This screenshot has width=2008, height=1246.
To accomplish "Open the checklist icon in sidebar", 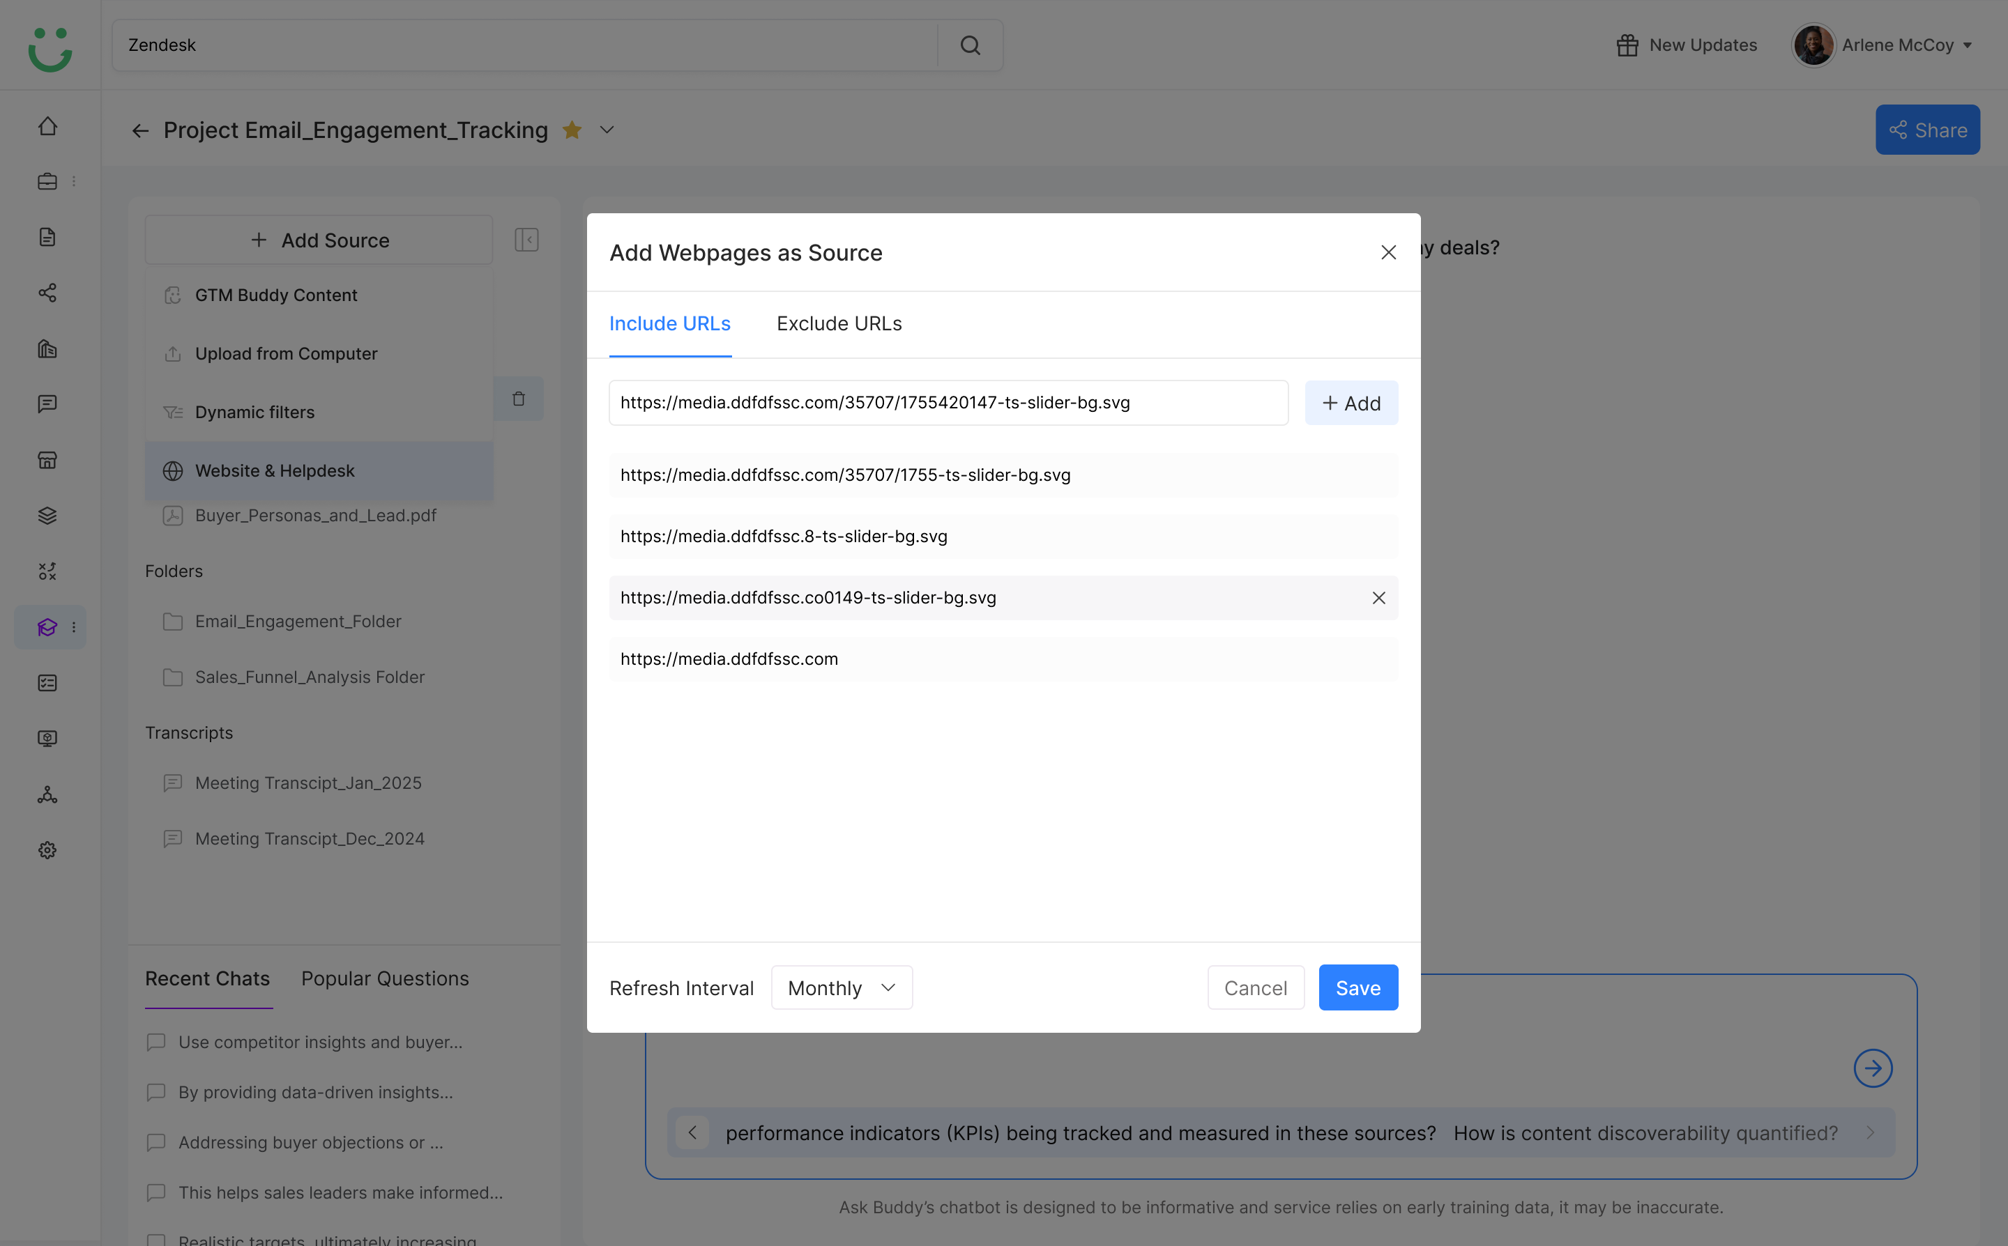I will (48, 683).
